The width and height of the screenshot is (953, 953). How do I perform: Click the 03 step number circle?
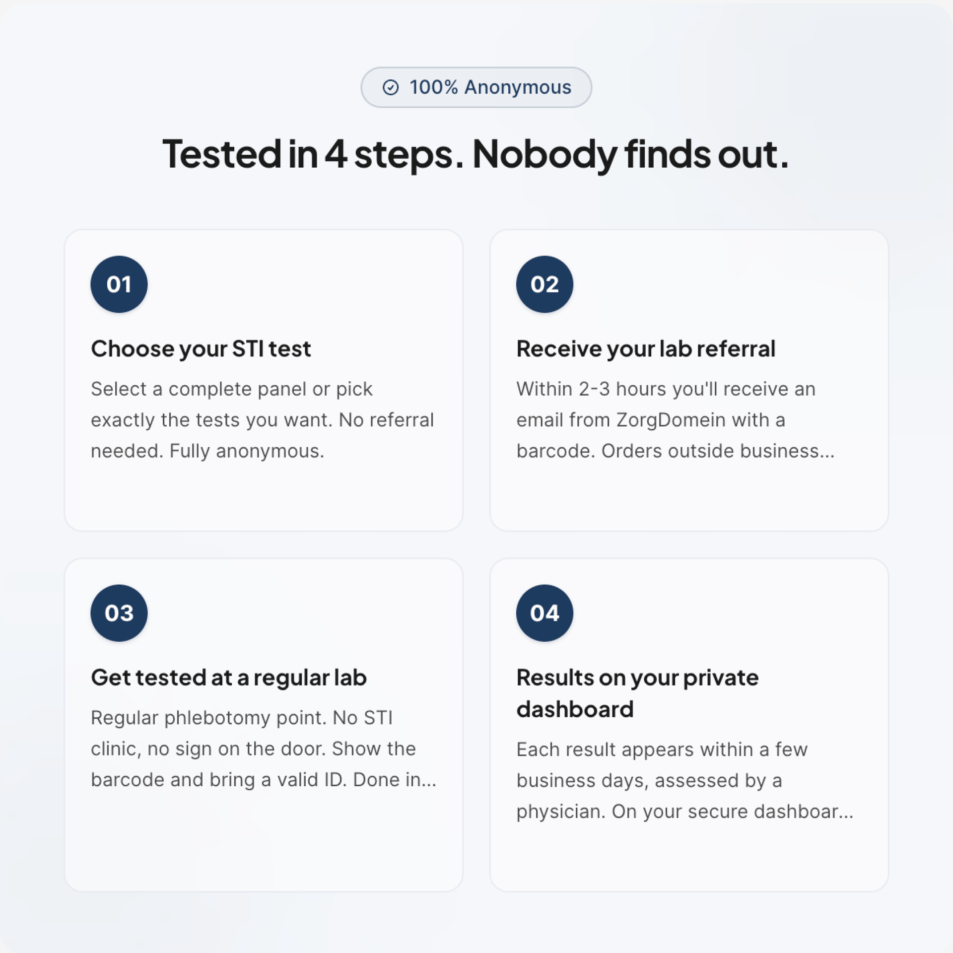(119, 613)
